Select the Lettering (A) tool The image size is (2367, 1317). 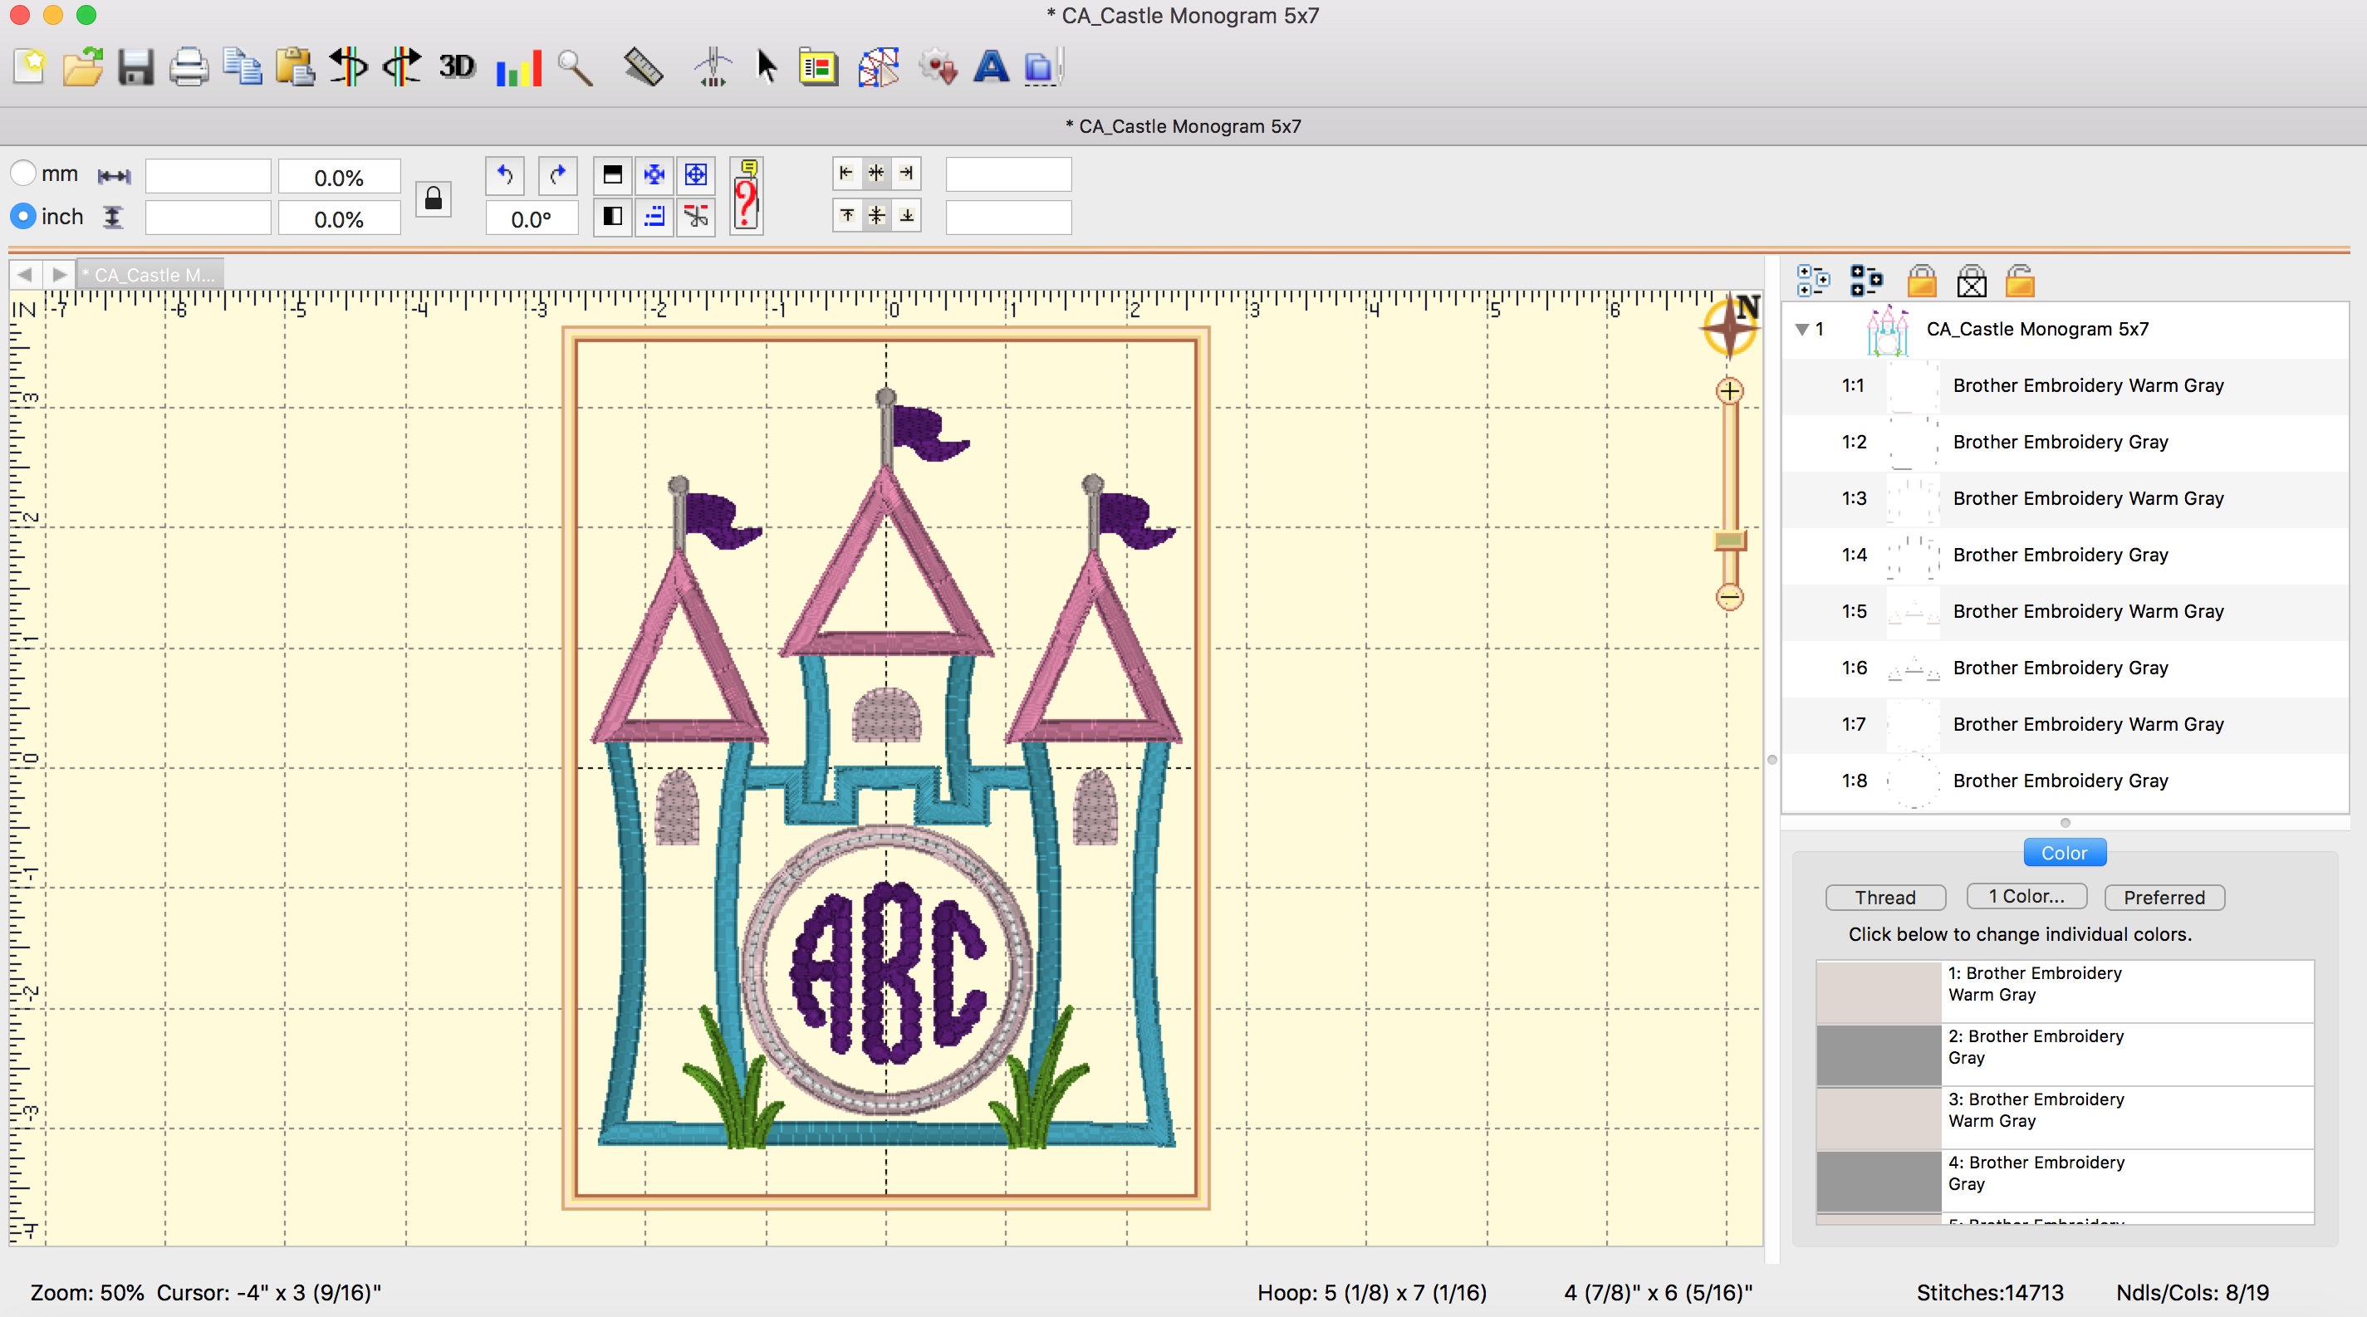[x=991, y=67]
